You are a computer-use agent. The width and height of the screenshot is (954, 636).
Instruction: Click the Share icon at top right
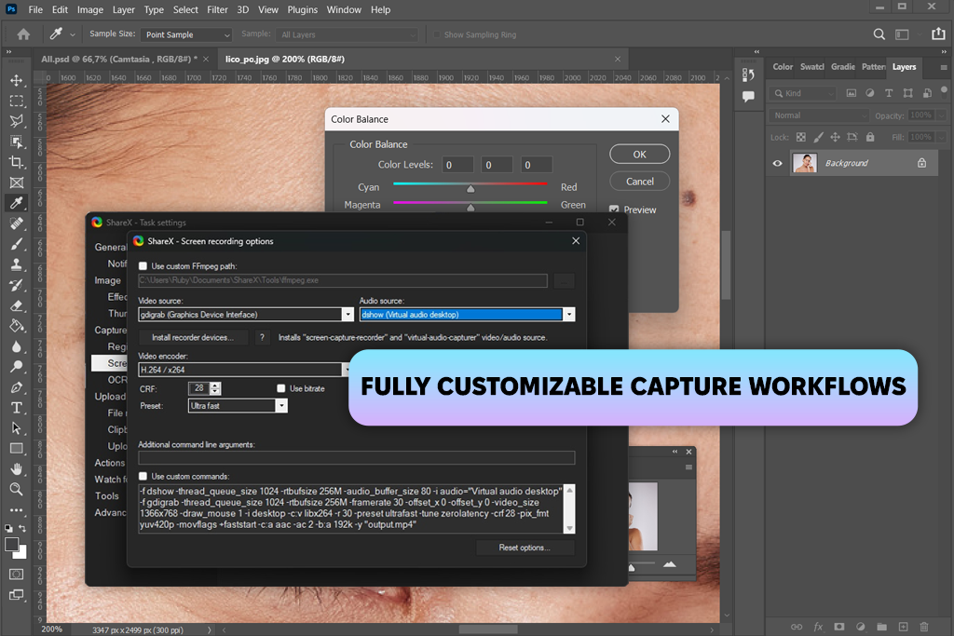(938, 34)
